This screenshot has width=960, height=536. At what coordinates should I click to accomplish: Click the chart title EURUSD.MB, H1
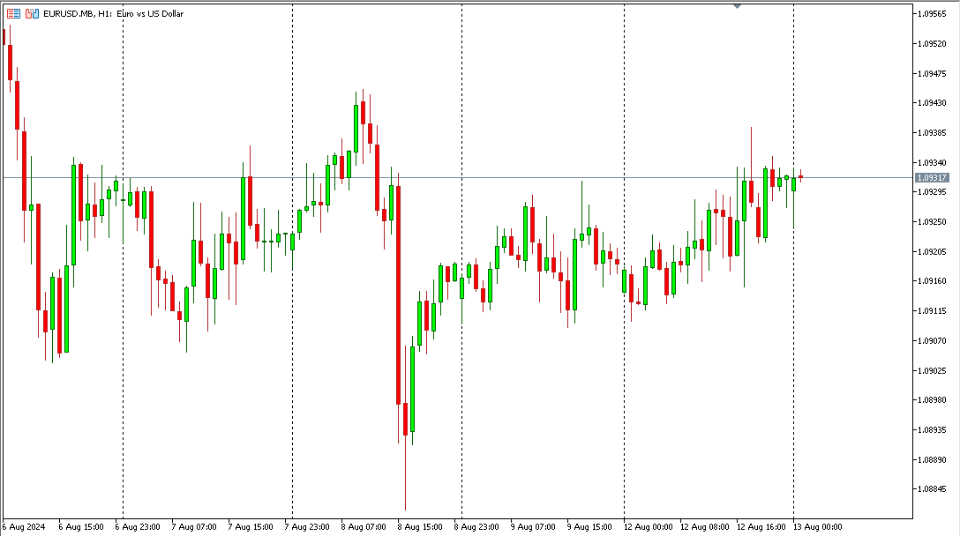tap(78, 13)
